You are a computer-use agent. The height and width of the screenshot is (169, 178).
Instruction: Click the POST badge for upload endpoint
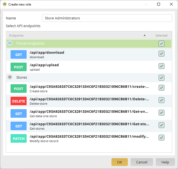[19, 67]
